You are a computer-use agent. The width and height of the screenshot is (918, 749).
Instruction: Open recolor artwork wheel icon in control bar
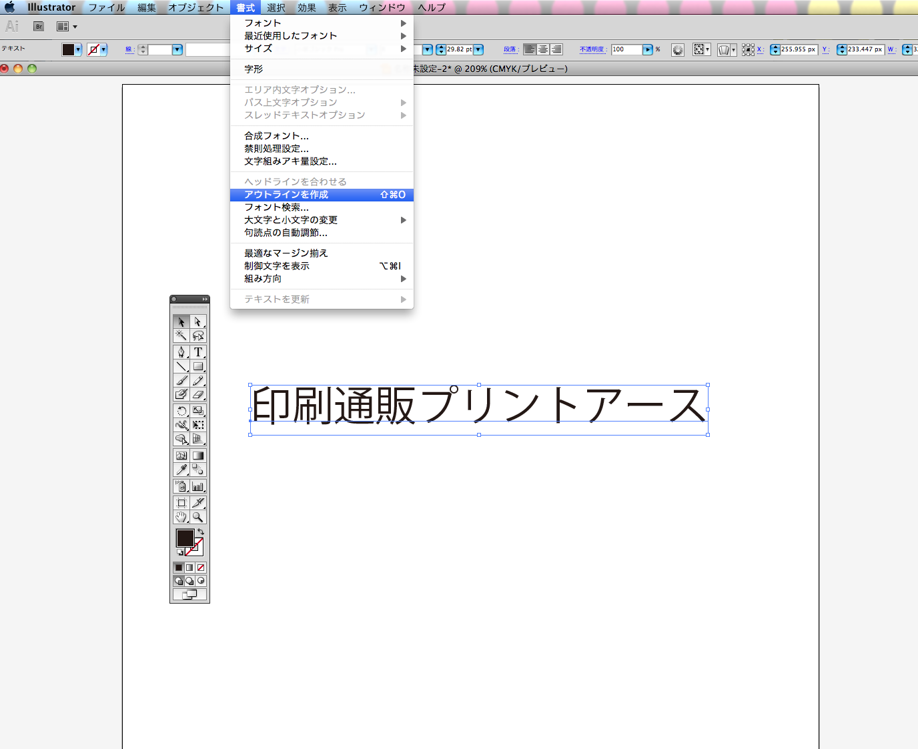tap(678, 49)
